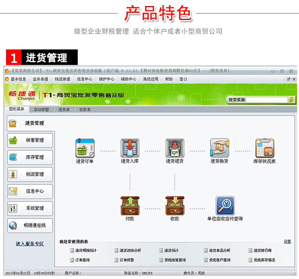Image resolution: width=299 pixels, height=279 pixels.
Task: Click the 进货管理 basket icon in sidebar
Action: [x=12, y=123]
